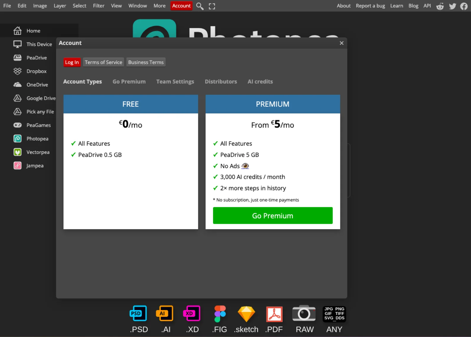Image resolution: width=471 pixels, height=337 pixels.
Task: Open the Facebook icon link
Action: pos(464,6)
